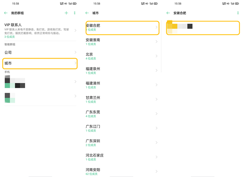The image size is (243, 177).
Task: Tap the back arrow on 安徽合肥 screen
Action: pos(168,13)
